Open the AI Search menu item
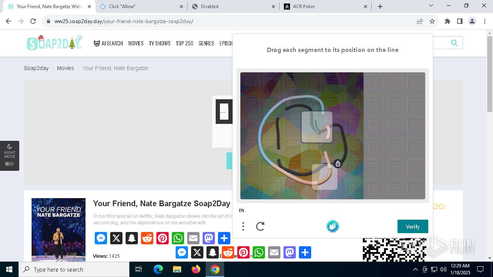The image size is (493, 277). pos(108,43)
